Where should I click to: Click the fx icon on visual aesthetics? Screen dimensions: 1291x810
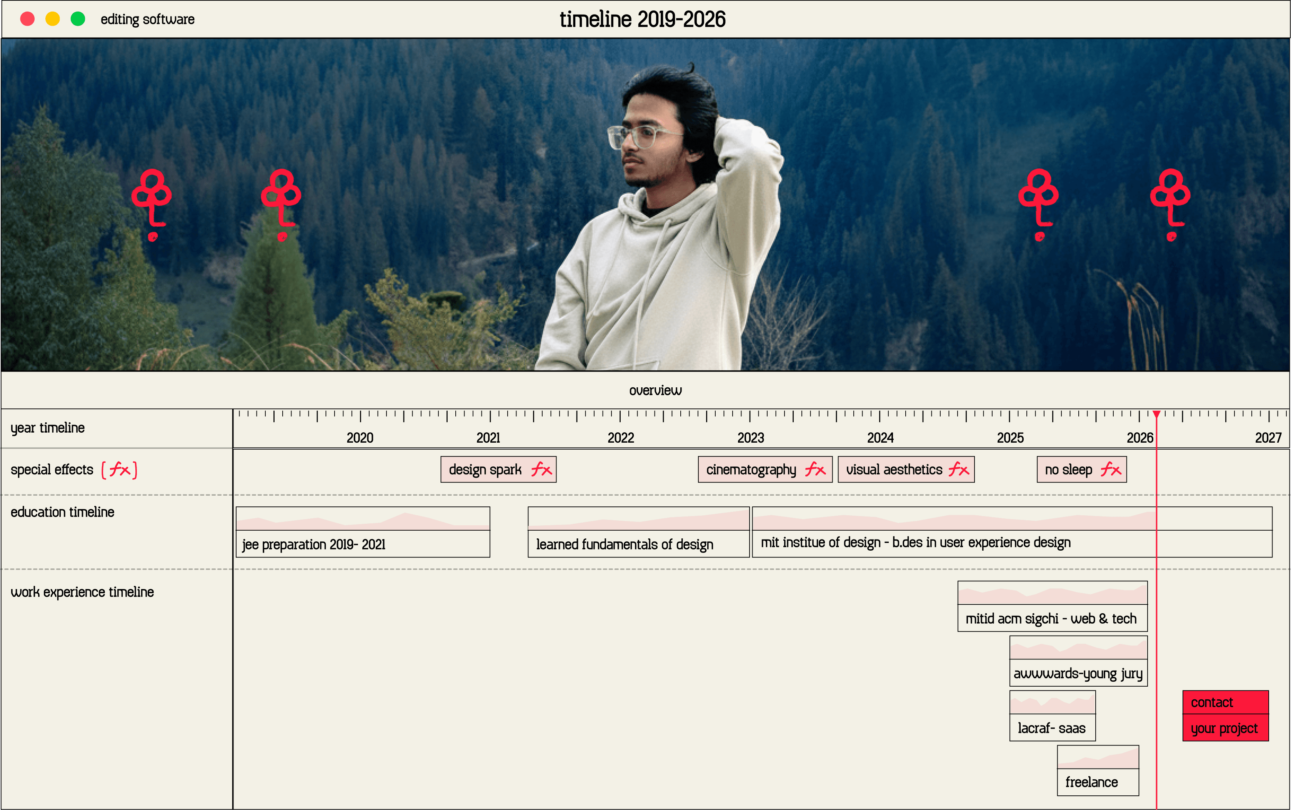(x=959, y=470)
